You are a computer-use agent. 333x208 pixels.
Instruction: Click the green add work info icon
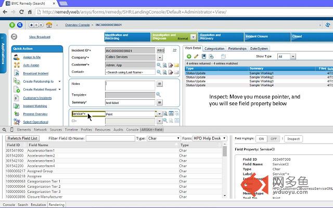point(189,57)
